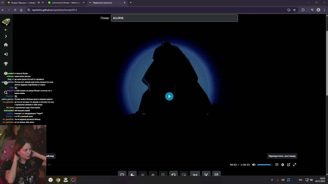This screenshot has height=184, width=328.
Task: Open the sidebar search magnifier
Action: (x=6, y=93)
